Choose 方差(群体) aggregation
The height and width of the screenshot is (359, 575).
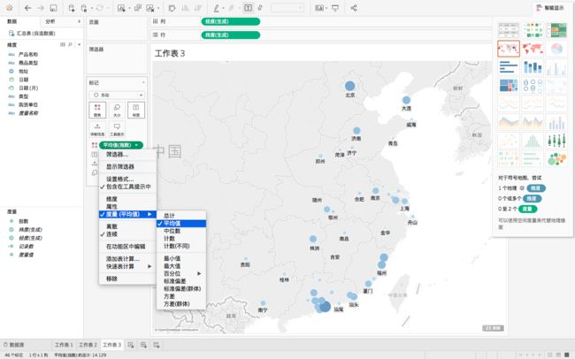coord(176,303)
